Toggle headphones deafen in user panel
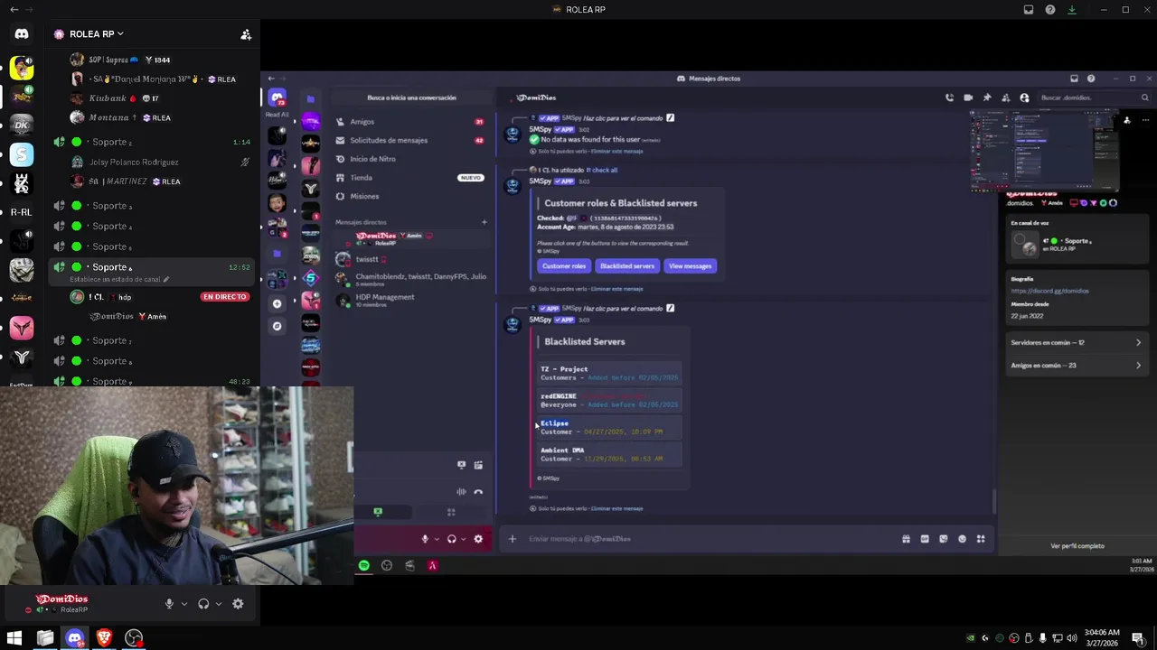This screenshot has width=1157, height=650. point(203,604)
